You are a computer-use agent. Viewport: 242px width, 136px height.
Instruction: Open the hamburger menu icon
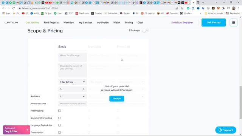pyautogui.click(x=233, y=23)
